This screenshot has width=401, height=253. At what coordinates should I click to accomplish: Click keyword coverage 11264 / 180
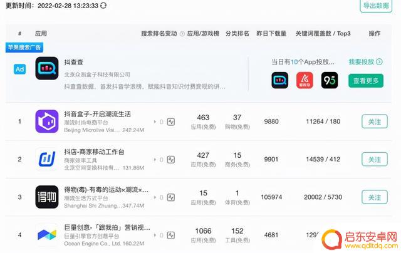pyautogui.click(x=323, y=121)
